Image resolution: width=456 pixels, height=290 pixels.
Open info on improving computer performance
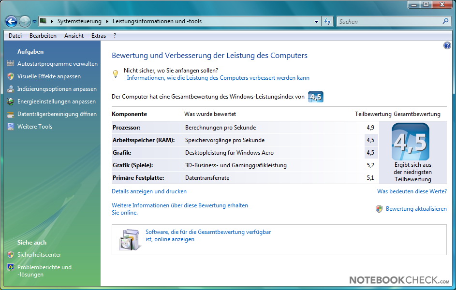tap(218, 78)
